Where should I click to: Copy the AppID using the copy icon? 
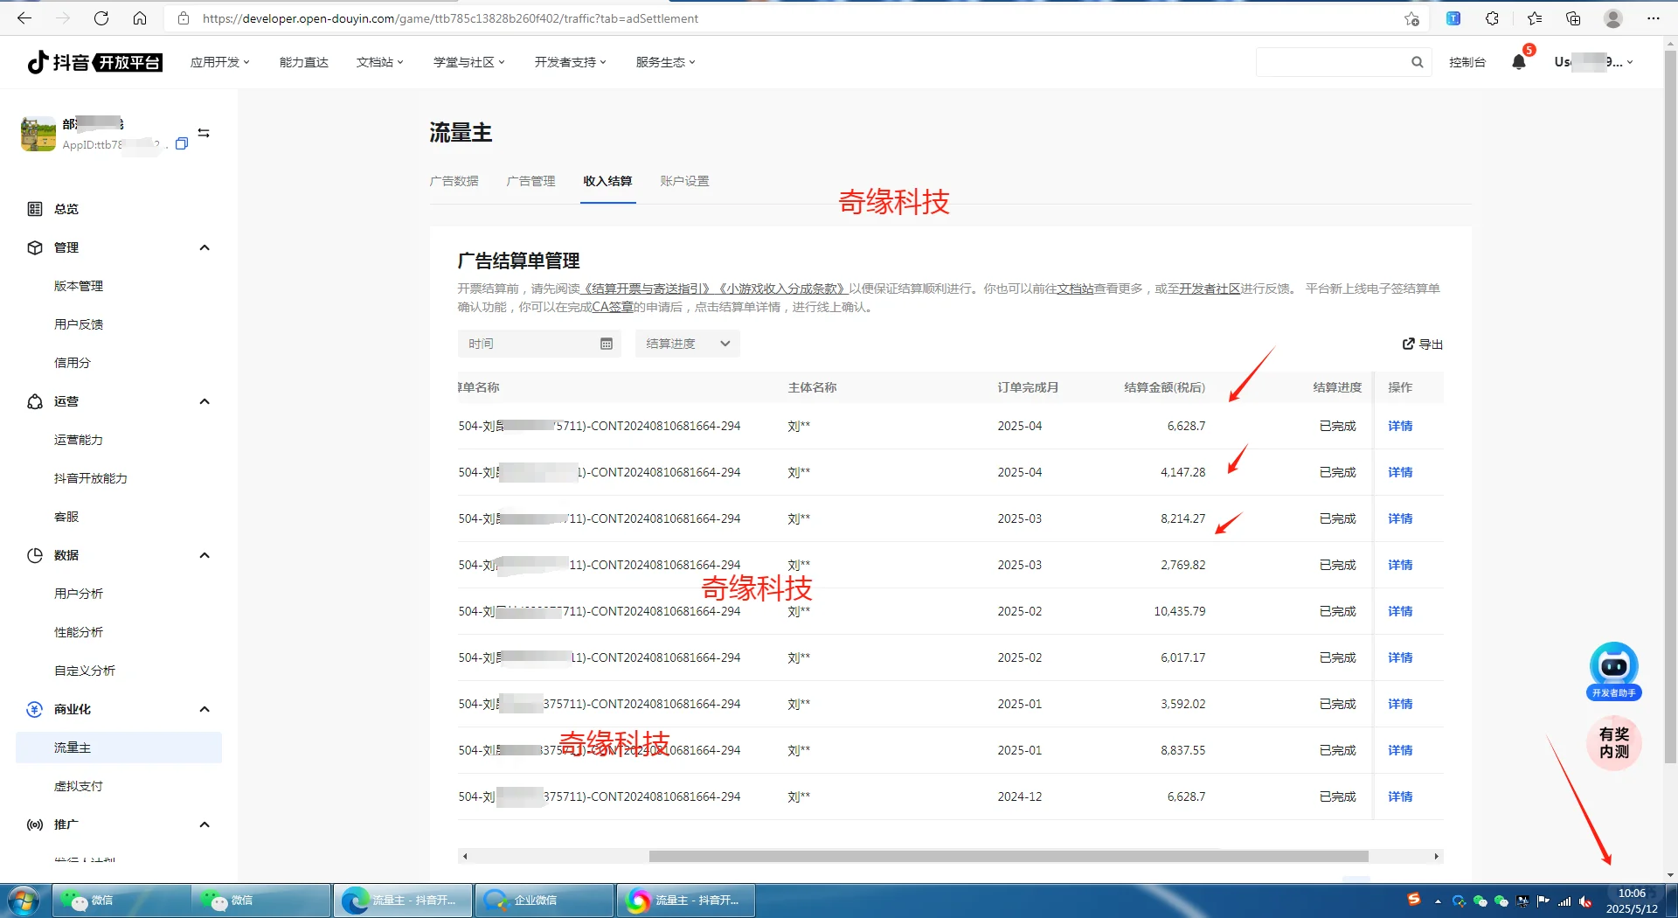coord(183,144)
